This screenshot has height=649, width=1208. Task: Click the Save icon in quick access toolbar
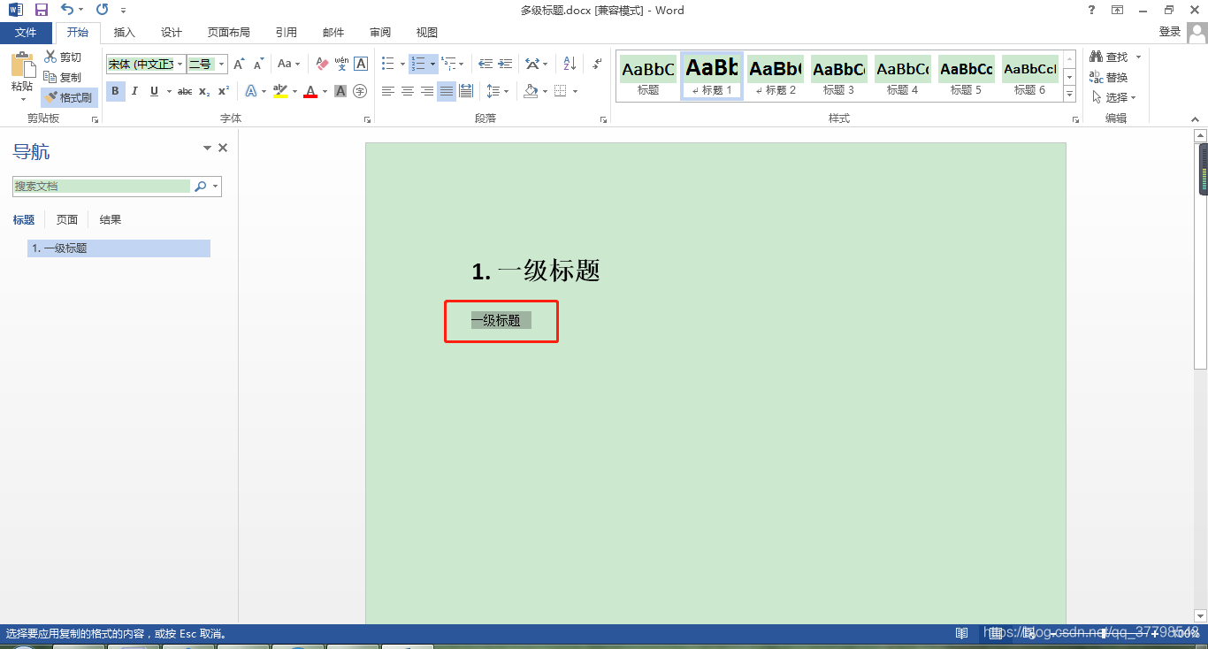point(41,10)
